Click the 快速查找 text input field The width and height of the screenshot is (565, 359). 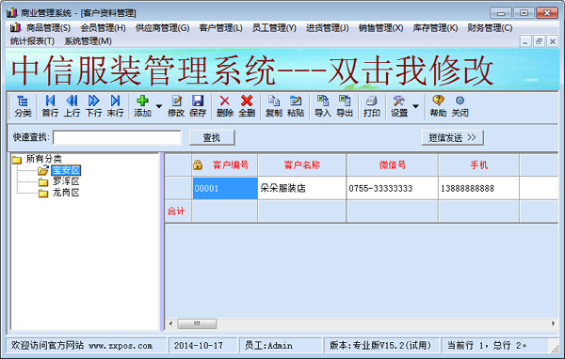pyautogui.click(x=117, y=138)
